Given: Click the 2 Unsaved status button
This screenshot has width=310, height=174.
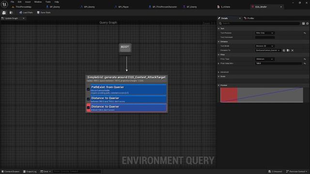Looking at the screenshot, I should (275, 172).
